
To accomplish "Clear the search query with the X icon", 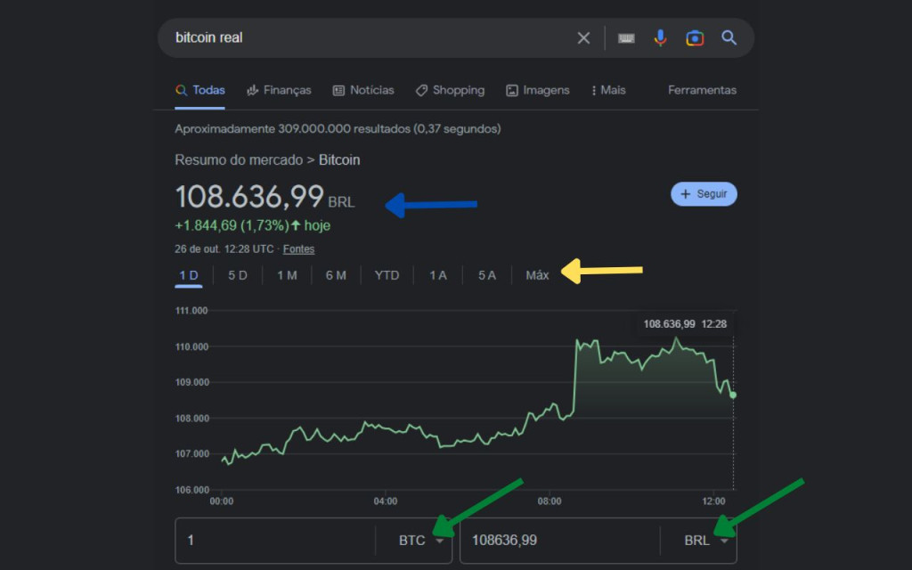I will click(x=583, y=37).
